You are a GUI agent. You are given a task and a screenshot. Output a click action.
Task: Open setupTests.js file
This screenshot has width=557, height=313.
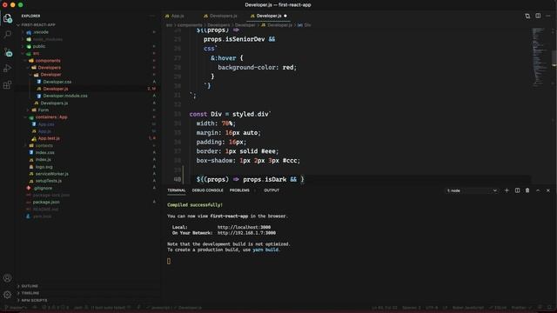(49, 181)
